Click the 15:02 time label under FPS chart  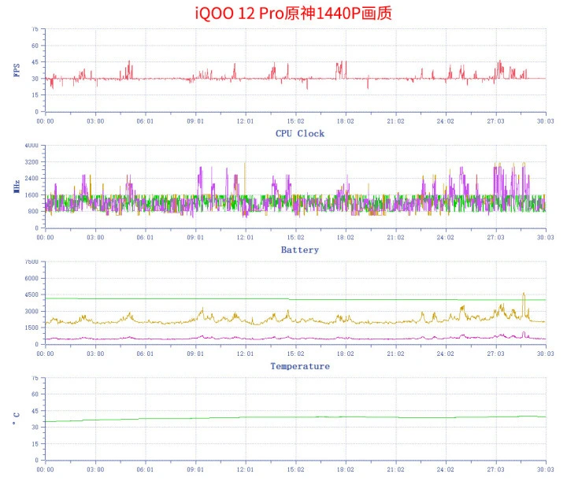coord(296,121)
